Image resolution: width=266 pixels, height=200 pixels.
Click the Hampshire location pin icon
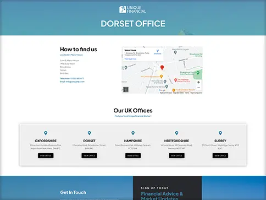133,133
